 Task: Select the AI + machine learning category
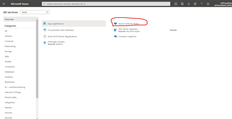point(15,87)
